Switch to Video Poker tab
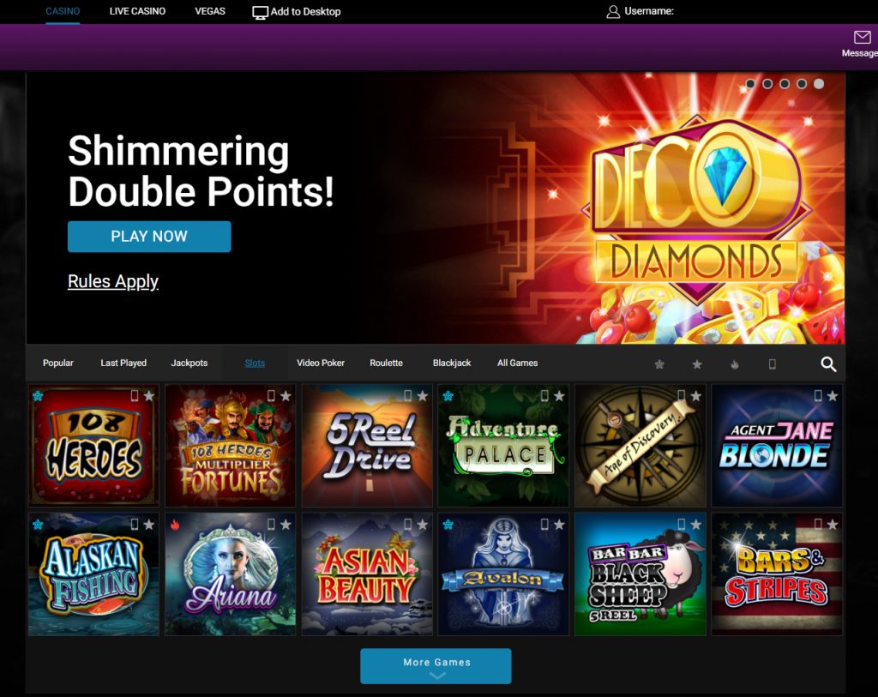 pyautogui.click(x=321, y=363)
